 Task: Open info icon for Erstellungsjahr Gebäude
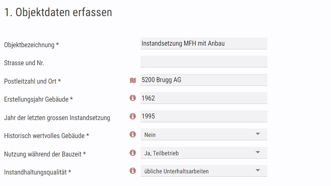pos(133,98)
